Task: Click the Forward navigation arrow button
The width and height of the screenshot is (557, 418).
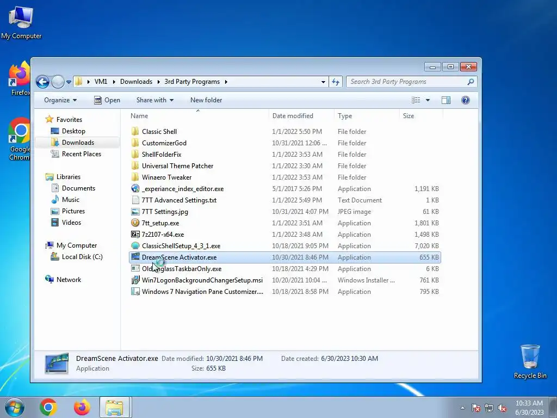Action: point(58,82)
